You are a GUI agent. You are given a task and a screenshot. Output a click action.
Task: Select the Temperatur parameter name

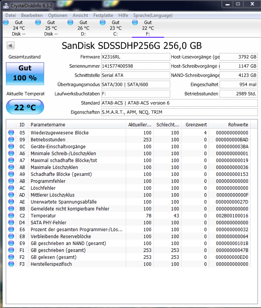coord(43,216)
